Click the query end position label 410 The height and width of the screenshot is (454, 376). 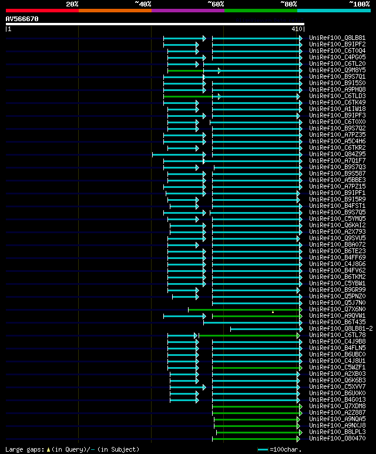[297, 29]
